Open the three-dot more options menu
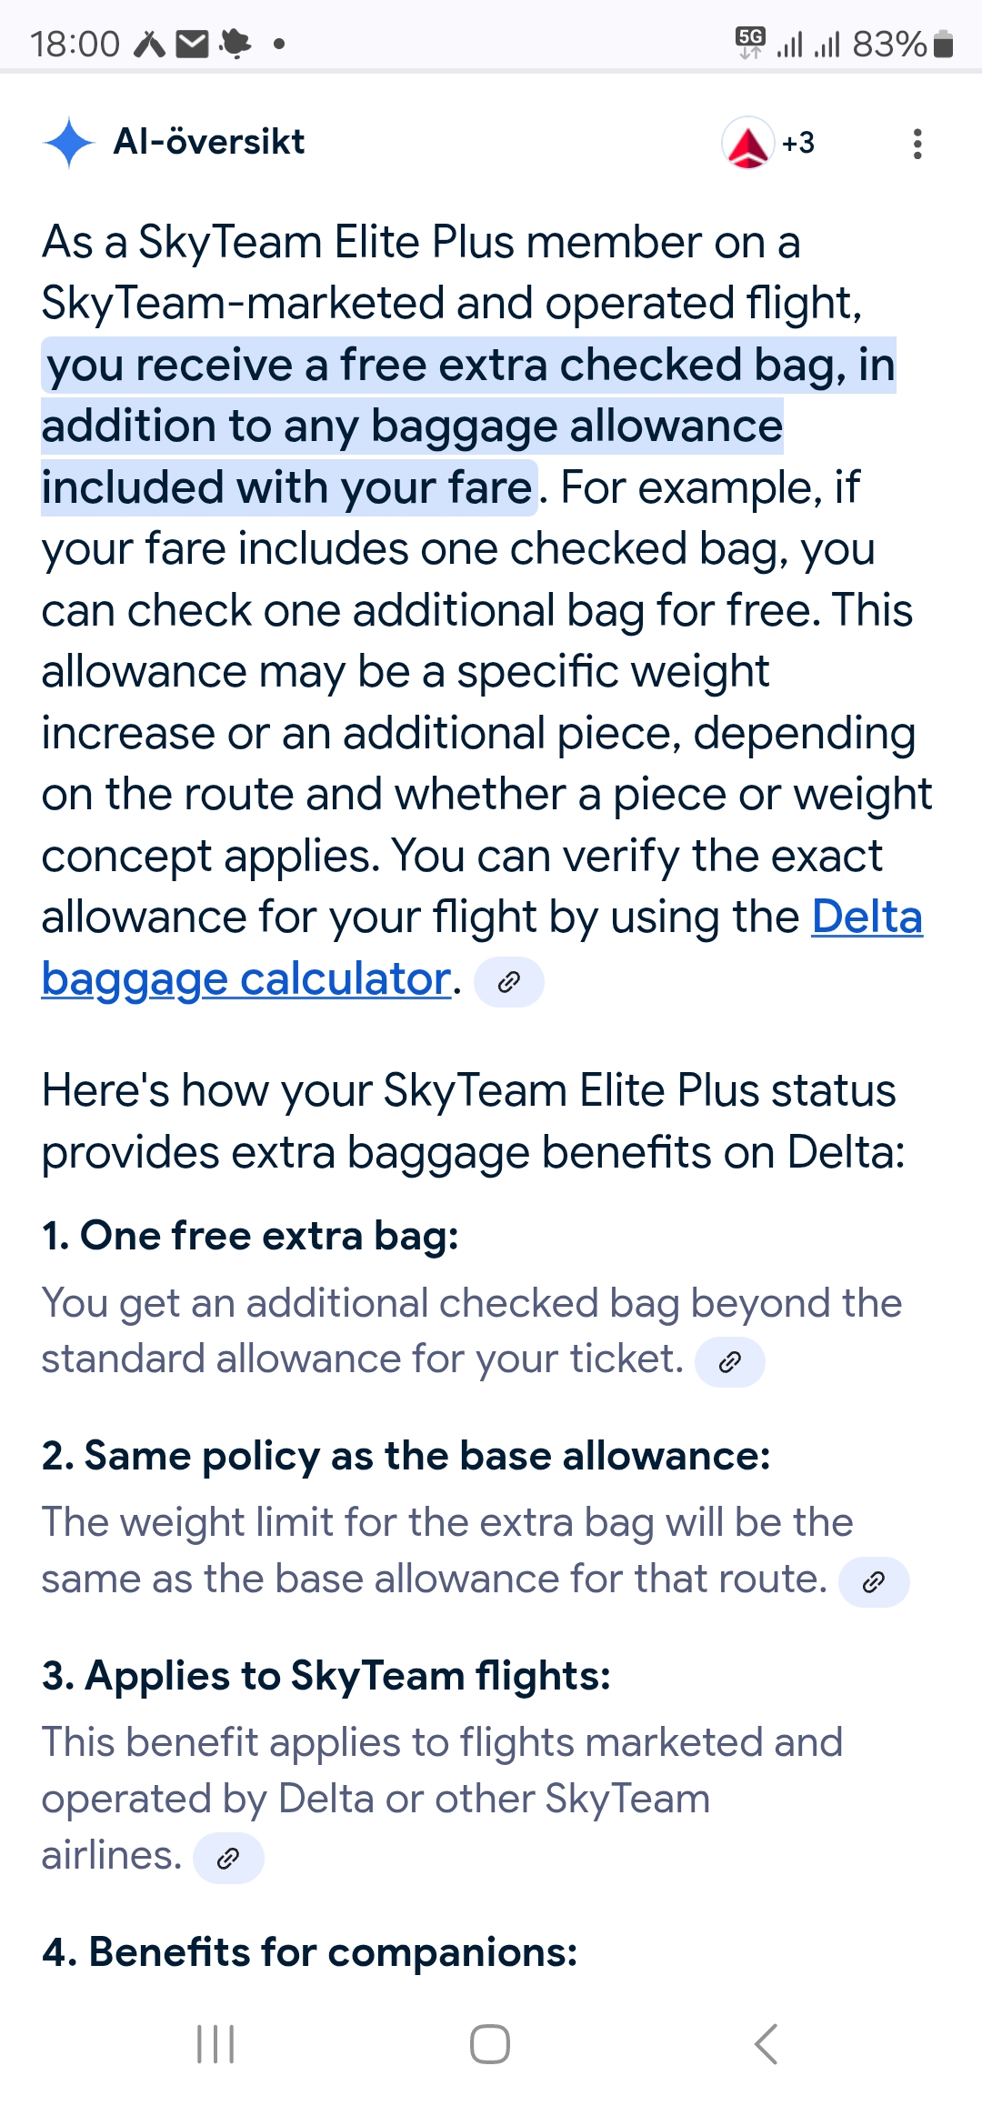 (917, 144)
